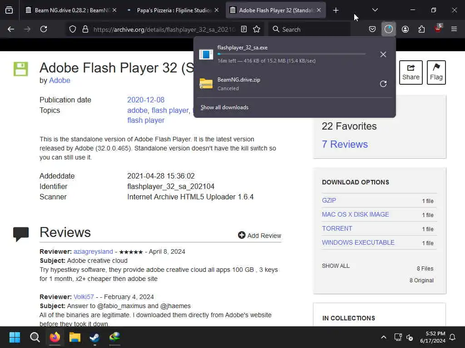Image resolution: width=465 pixels, height=348 pixels.
Task: Close the Adobe Flash Player 32 tab
Action: (318, 10)
